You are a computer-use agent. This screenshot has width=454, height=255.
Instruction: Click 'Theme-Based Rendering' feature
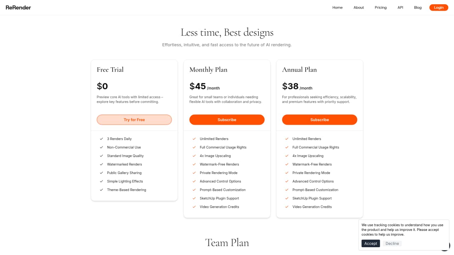tap(127, 190)
